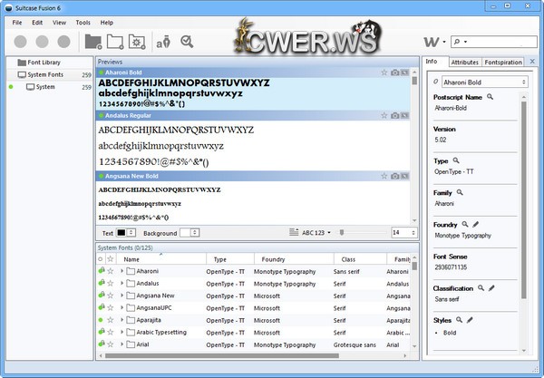This screenshot has width=544, height=378.
Task: Toggle activation dot for the Aparajita font
Action: pyautogui.click(x=101, y=319)
